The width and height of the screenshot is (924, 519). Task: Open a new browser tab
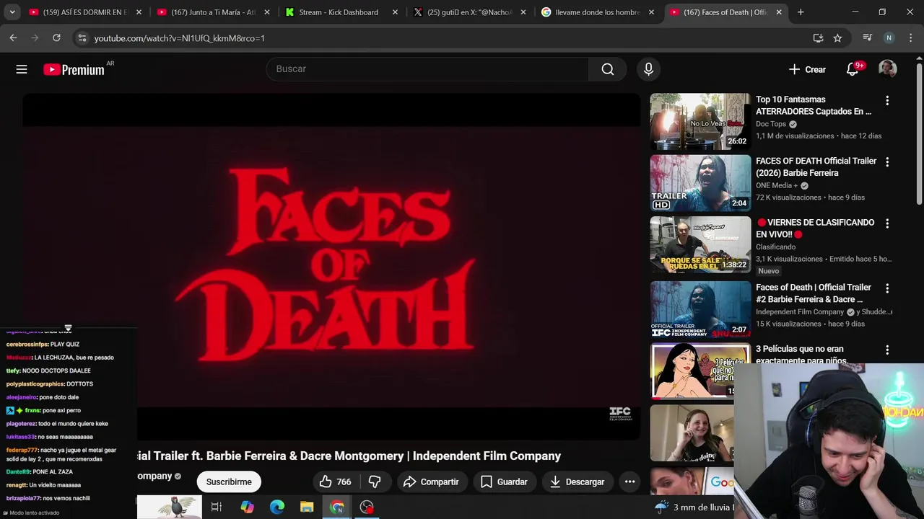[801, 12]
